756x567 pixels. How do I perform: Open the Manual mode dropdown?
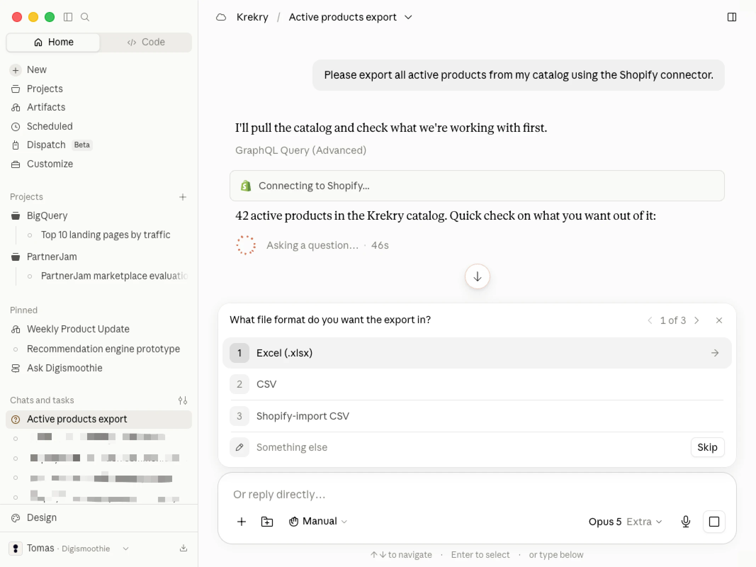click(318, 521)
